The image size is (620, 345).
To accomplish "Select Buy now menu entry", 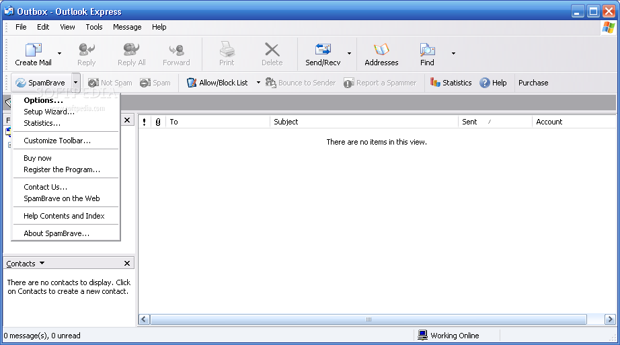I will click(x=66, y=158).
